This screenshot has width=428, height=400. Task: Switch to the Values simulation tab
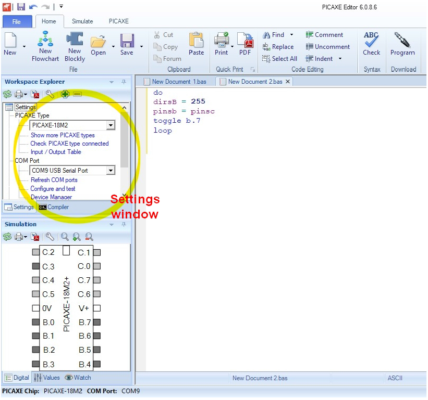(x=47, y=378)
